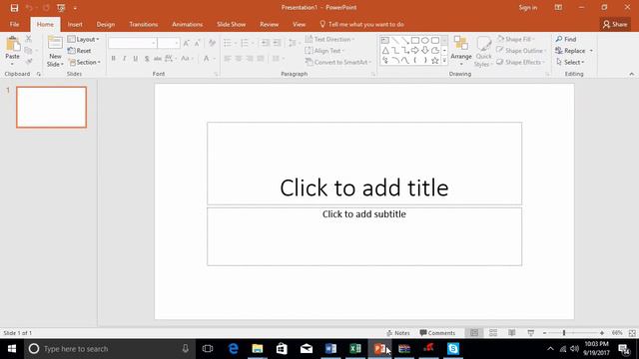This screenshot has height=359, width=639.
Task: Open Comments pane from status bar
Action: [437, 333]
